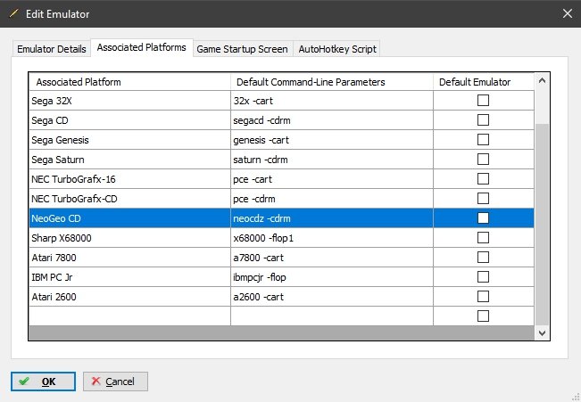Select the NeoGeo CD platform cell
This screenshot has height=402, width=581.
[129, 218]
